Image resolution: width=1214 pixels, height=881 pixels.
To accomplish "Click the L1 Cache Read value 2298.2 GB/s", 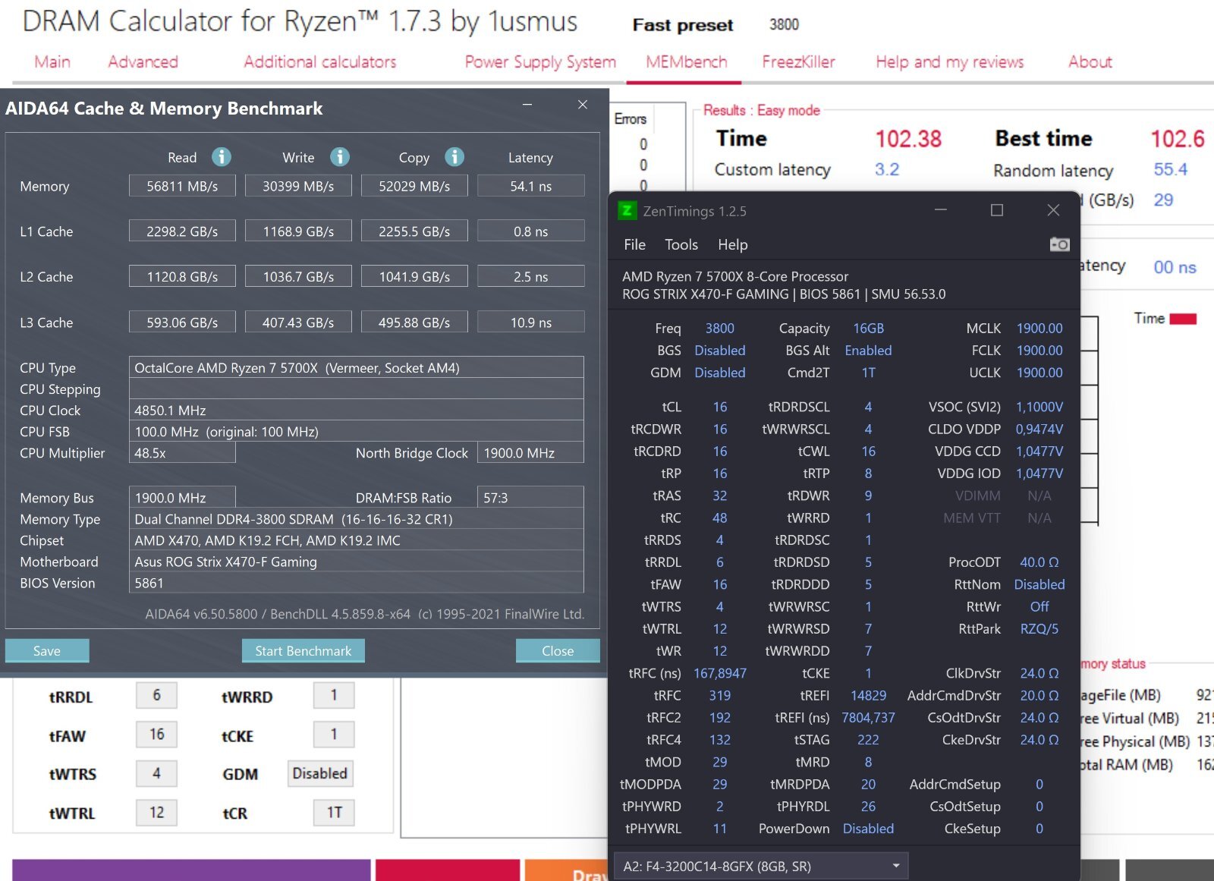I will pos(182,231).
